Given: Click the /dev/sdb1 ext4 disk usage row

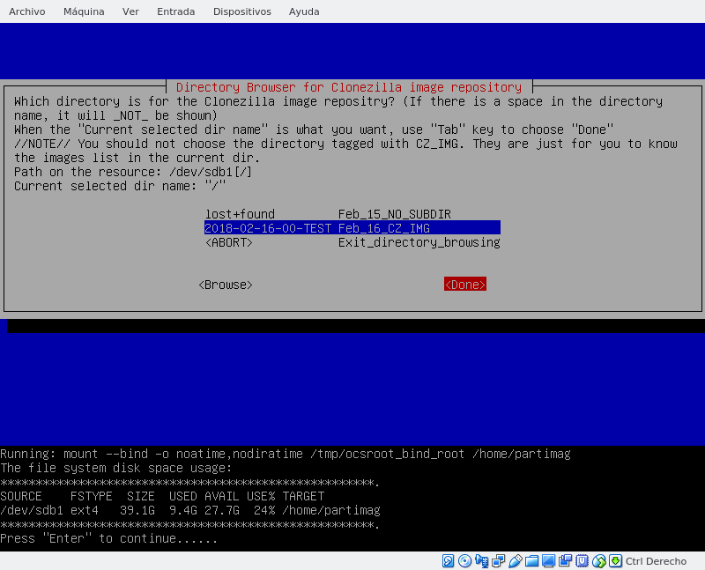Looking at the screenshot, I should 190,510.
